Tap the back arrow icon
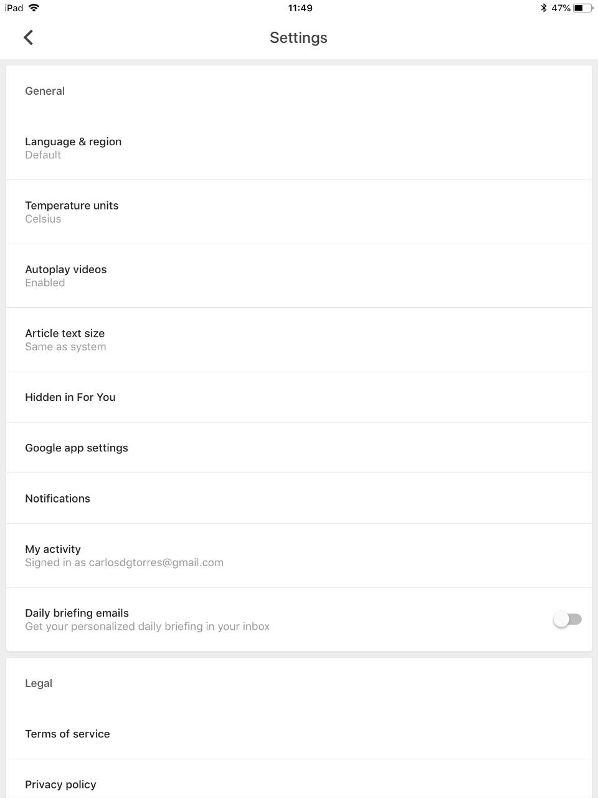Screen dimensions: 598x798 click(x=28, y=37)
